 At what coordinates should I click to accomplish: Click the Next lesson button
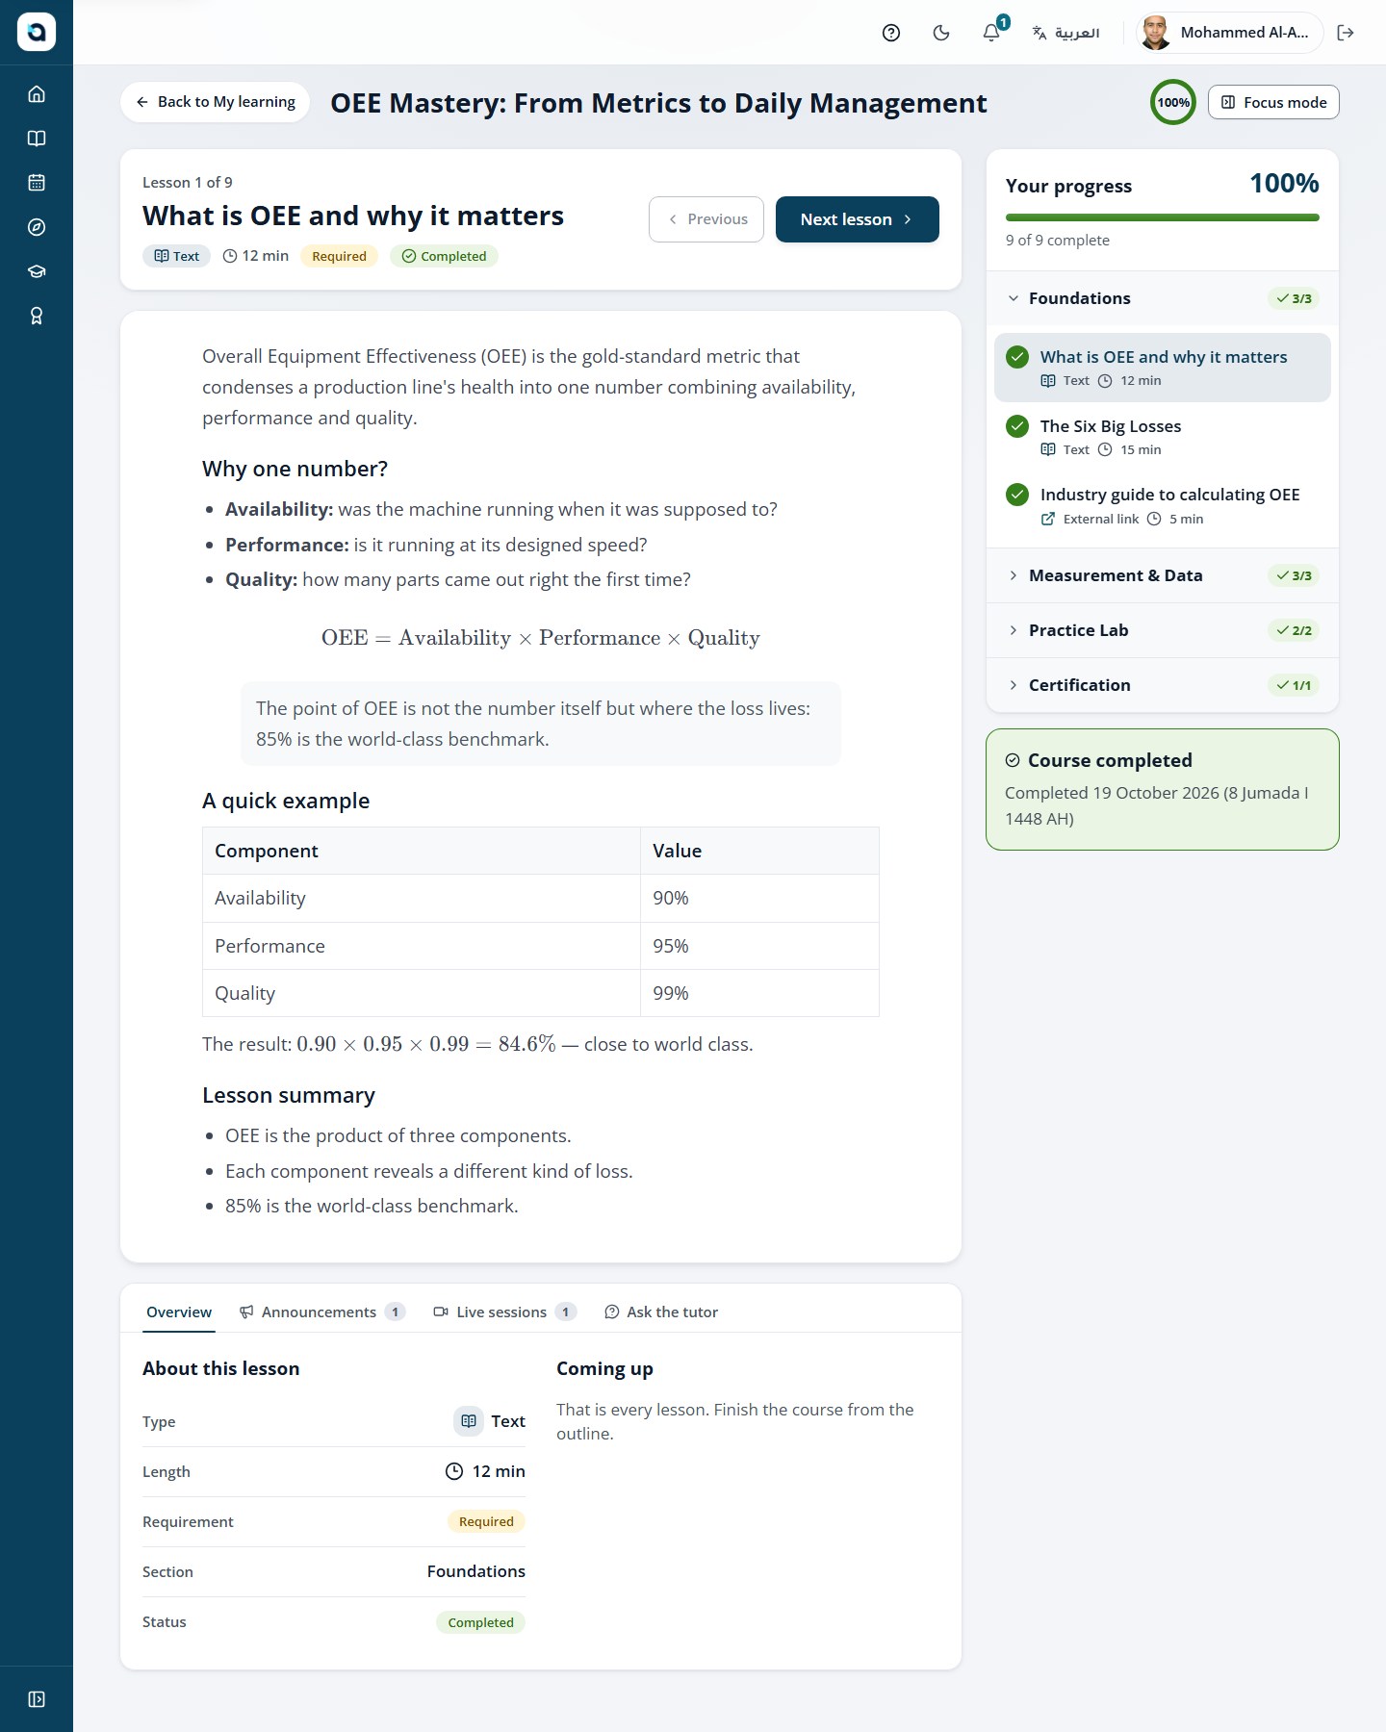click(x=858, y=219)
